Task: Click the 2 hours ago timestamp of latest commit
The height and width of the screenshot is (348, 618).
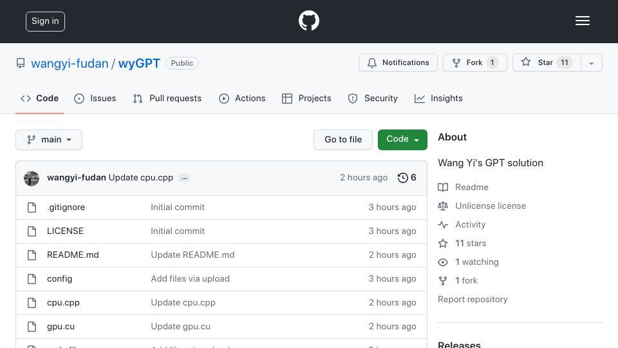Action: coord(364,178)
